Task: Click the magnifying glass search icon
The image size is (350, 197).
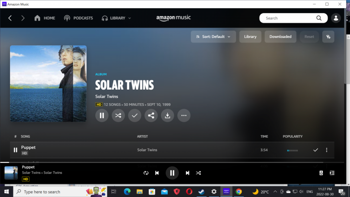Action: [x=319, y=18]
